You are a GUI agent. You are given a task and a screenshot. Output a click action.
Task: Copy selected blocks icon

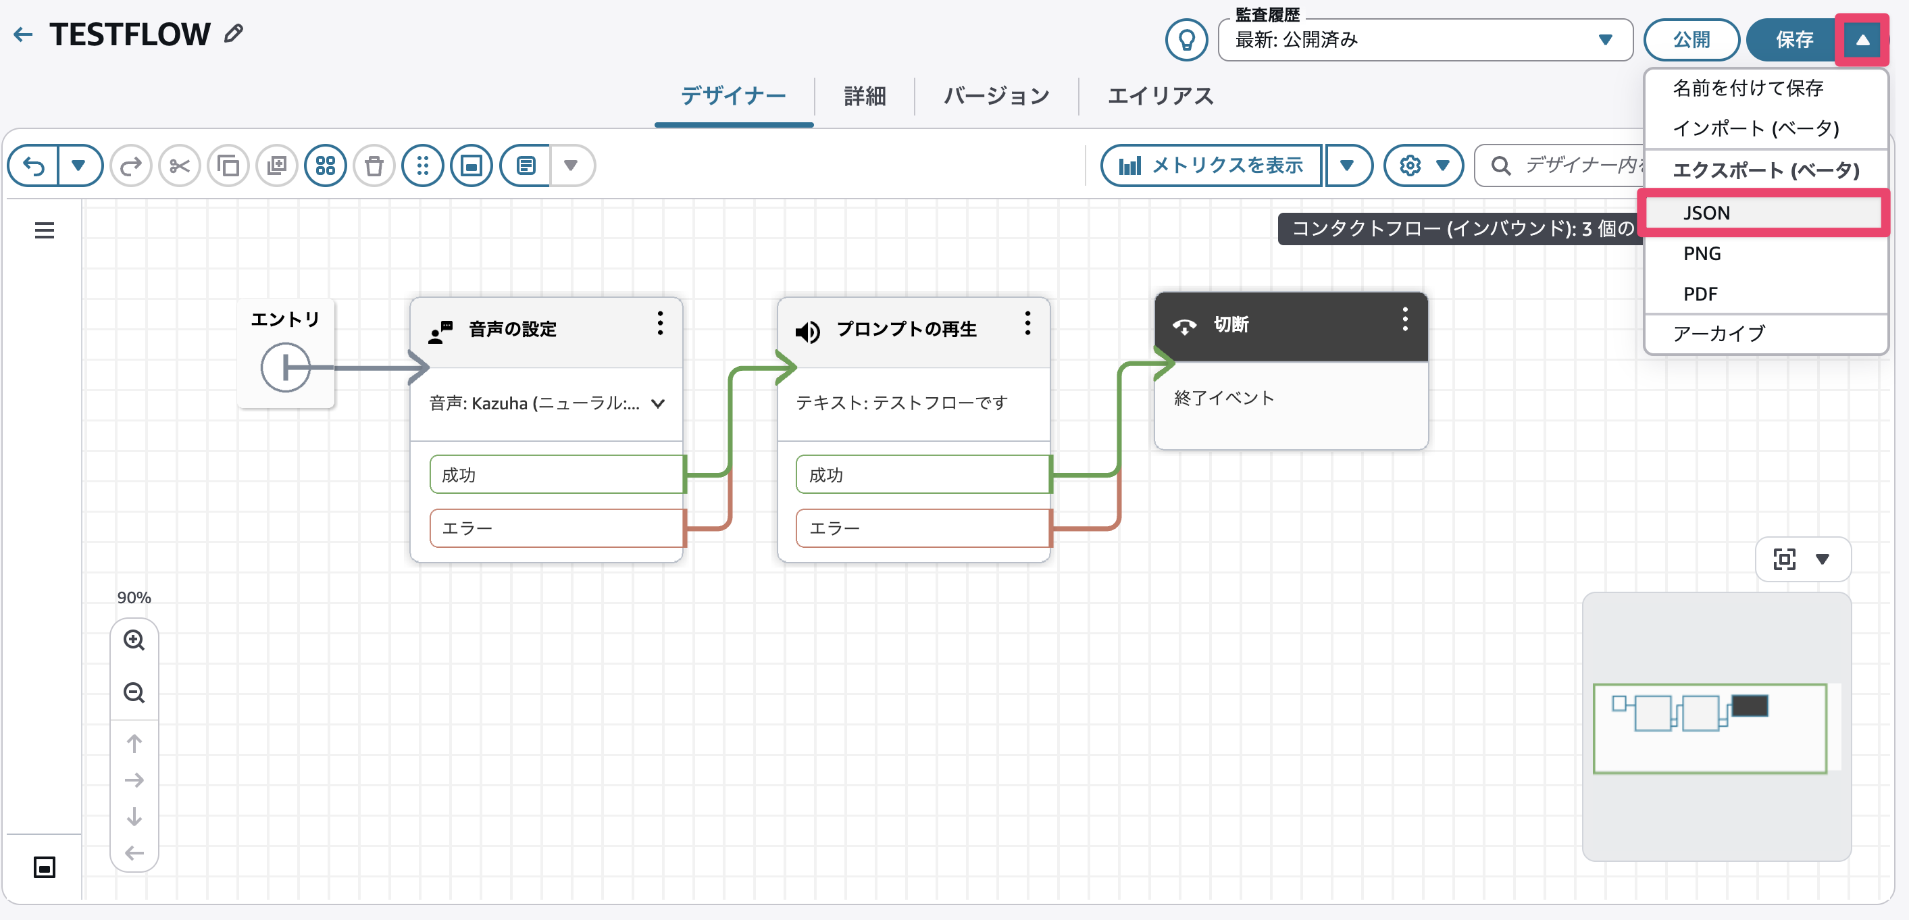(228, 165)
